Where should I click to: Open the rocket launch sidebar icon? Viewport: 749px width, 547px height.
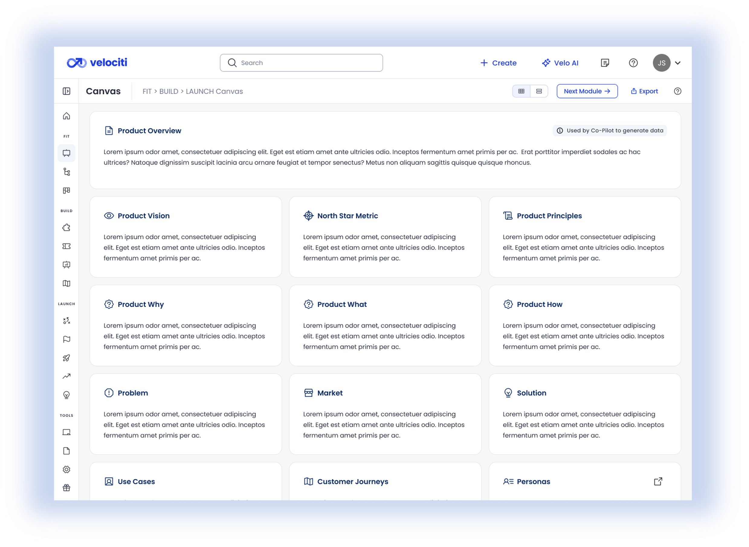pos(66,358)
